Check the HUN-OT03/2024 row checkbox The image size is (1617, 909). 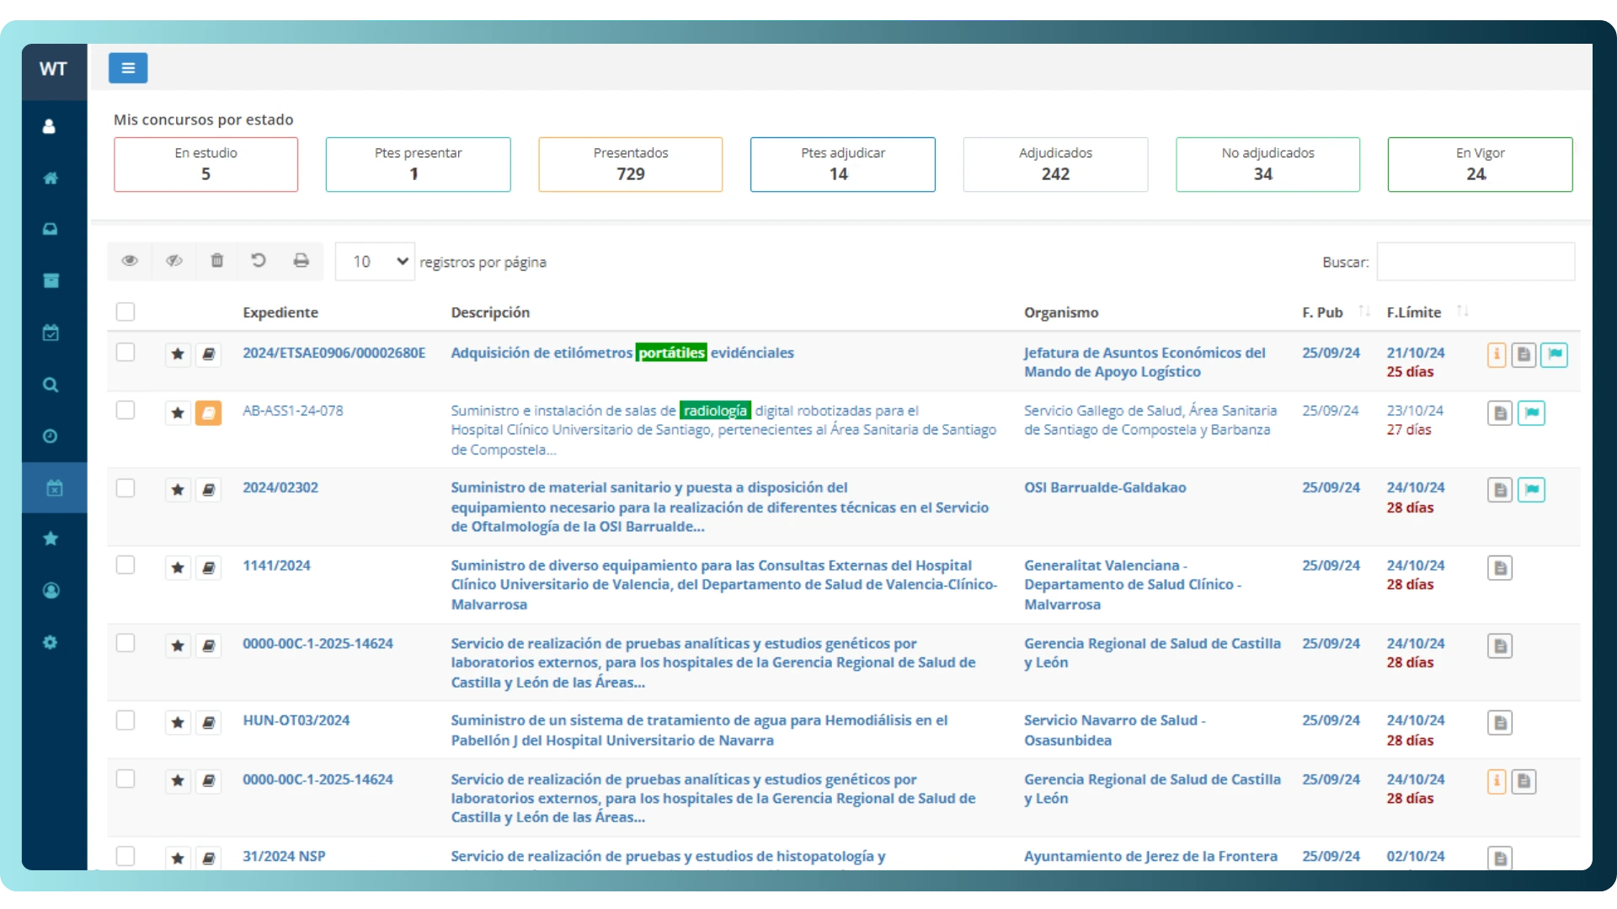coord(125,720)
